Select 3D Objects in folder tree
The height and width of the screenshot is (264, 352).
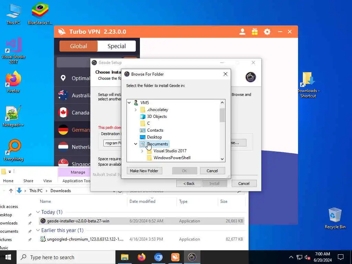coord(157,117)
